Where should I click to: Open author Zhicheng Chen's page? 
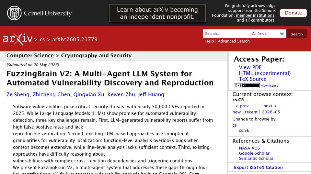(52, 94)
